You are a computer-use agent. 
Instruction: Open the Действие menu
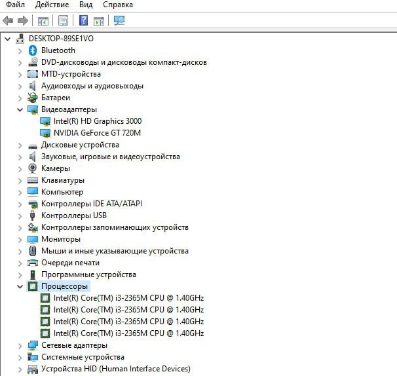click(x=52, y=5)
